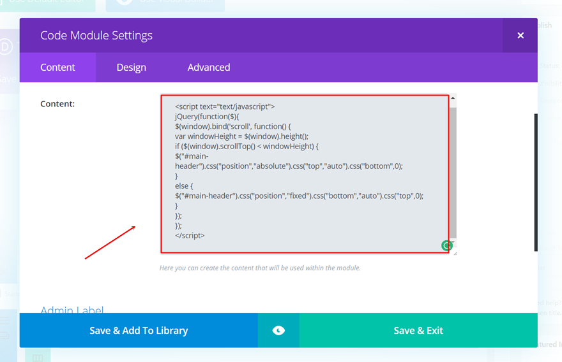Click Save & Exit button
The width and height of the screenshot is (562, 362).
[x=418, y=330]
